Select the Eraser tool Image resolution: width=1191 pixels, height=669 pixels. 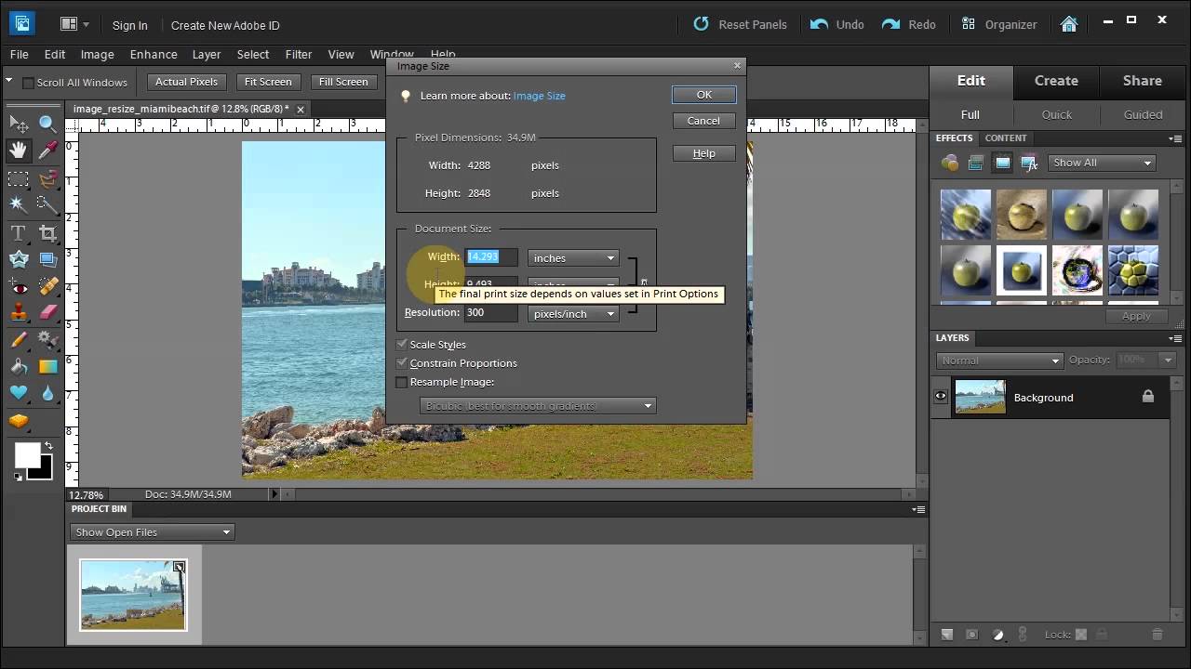pos(48,313)
